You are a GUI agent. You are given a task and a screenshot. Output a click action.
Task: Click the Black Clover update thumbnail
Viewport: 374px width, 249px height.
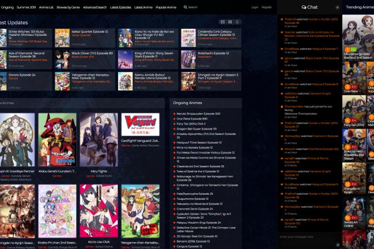coord(62,60)
